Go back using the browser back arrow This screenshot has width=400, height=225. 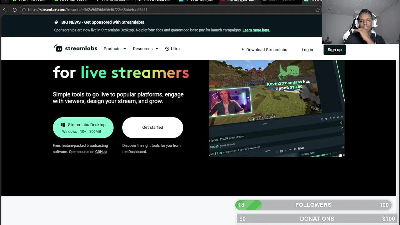5,10
